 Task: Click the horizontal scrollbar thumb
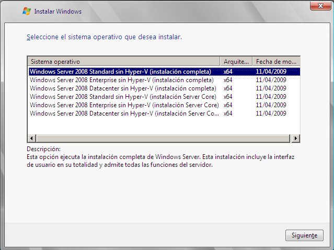163,138
